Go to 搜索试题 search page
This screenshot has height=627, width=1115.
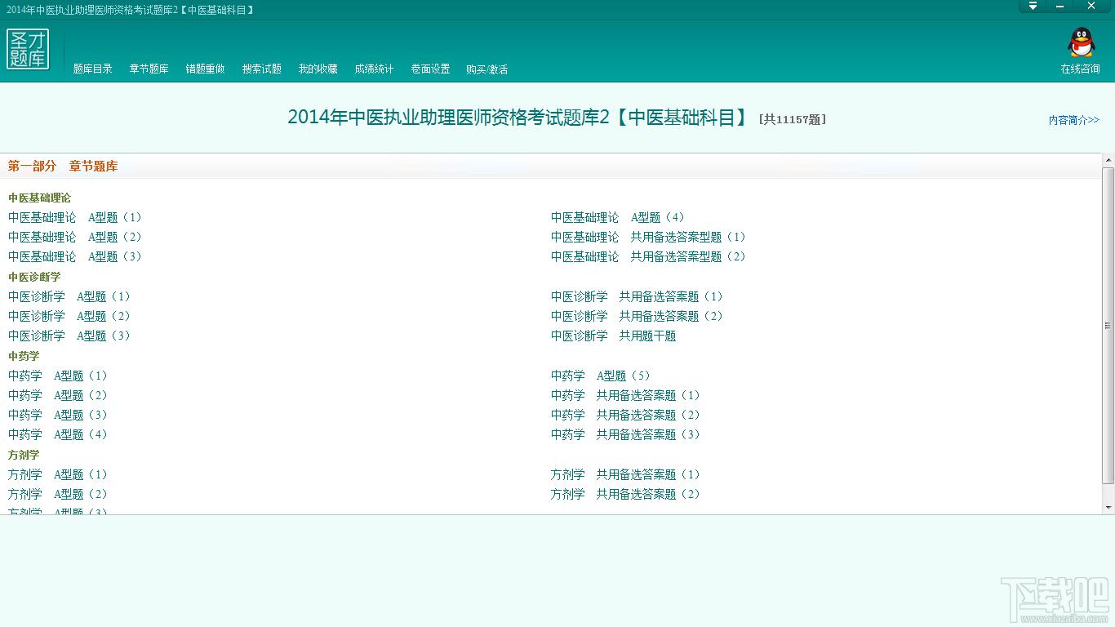[x=261, y=69]
